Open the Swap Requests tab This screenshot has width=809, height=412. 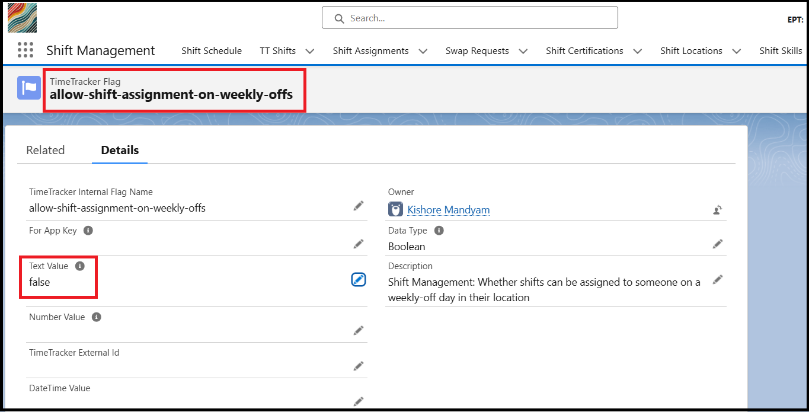pos(477,50)
